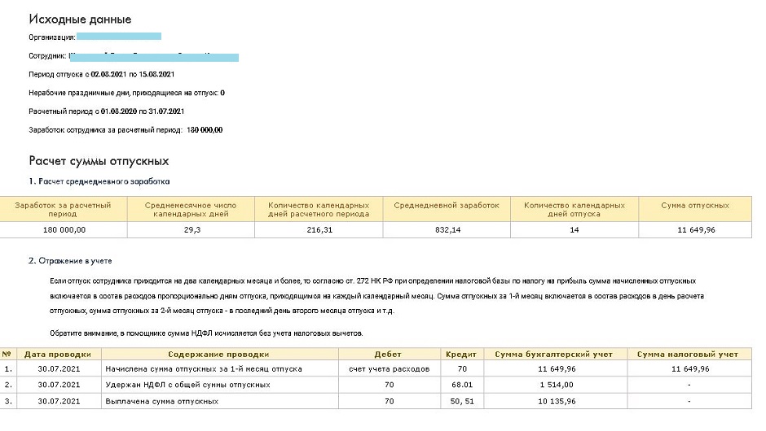Select the redacted employee name field

[x=154, y=56]
